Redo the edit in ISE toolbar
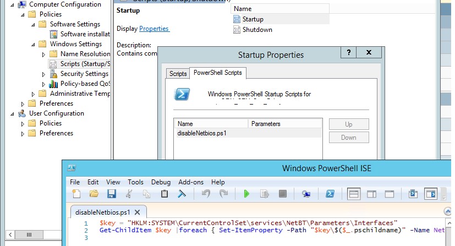The height and width of the screenshot is (246, 455). point(223,194)
